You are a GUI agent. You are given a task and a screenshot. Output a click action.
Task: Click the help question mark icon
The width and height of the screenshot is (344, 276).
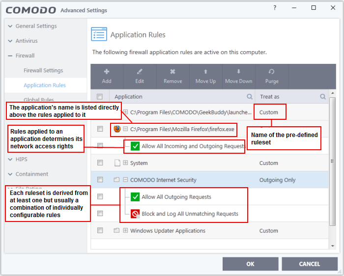[x=275, y=8]
